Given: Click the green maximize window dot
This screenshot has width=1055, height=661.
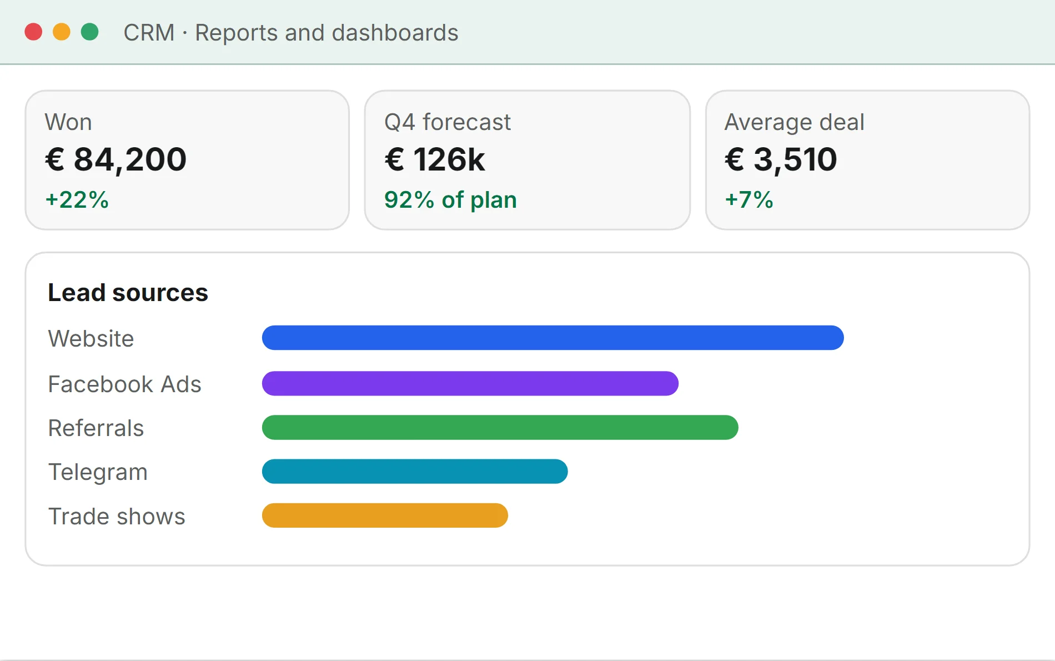Looking at the screenshot, I should point(90,32).
